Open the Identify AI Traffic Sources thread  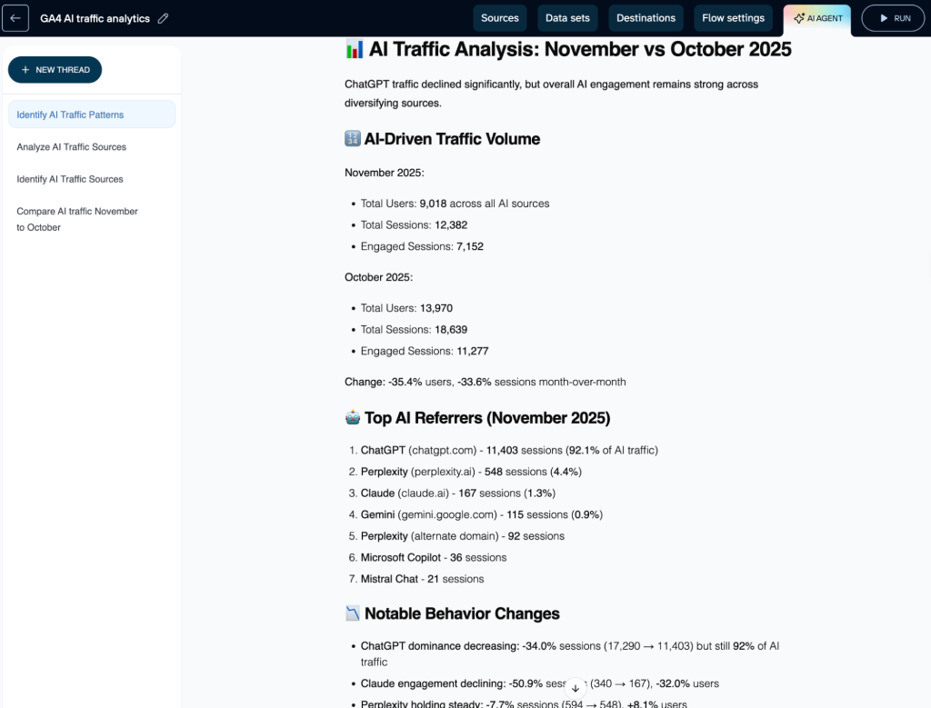70,179
